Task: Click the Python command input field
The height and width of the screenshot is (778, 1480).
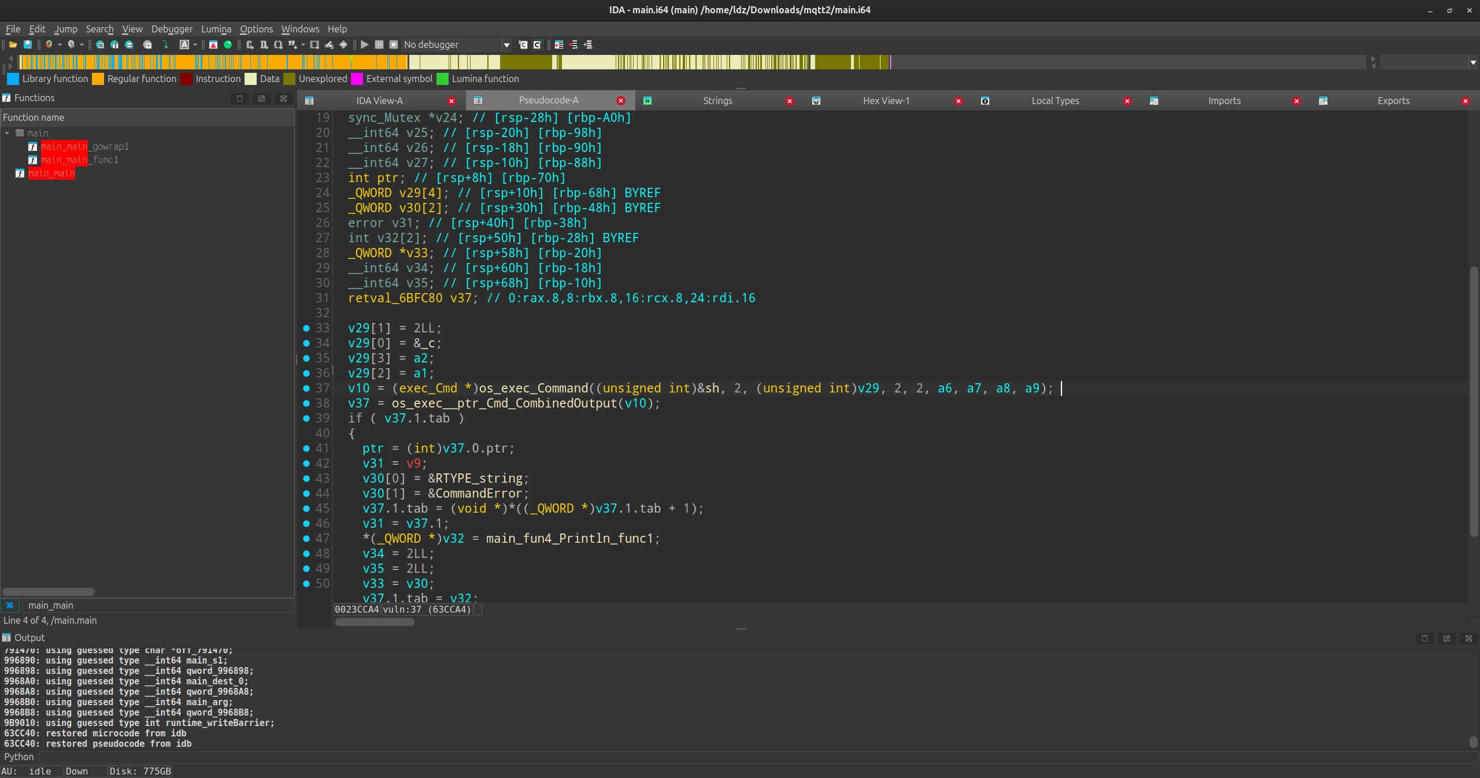Action: 752,757
